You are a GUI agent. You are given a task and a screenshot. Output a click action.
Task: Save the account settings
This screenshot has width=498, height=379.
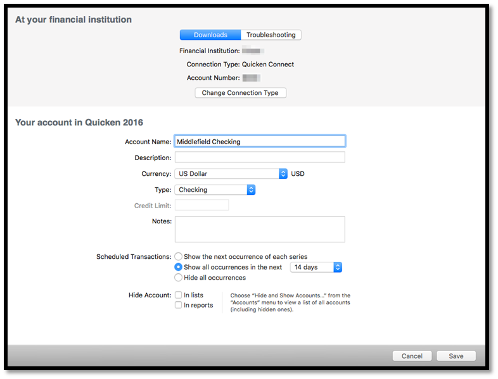click(x=456, y=356)
